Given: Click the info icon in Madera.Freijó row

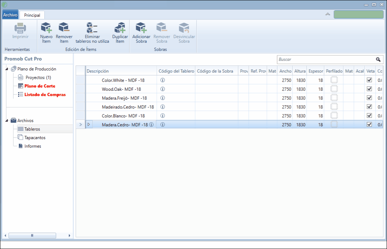Looking at the screenshot, I should (x=163, y=98).
